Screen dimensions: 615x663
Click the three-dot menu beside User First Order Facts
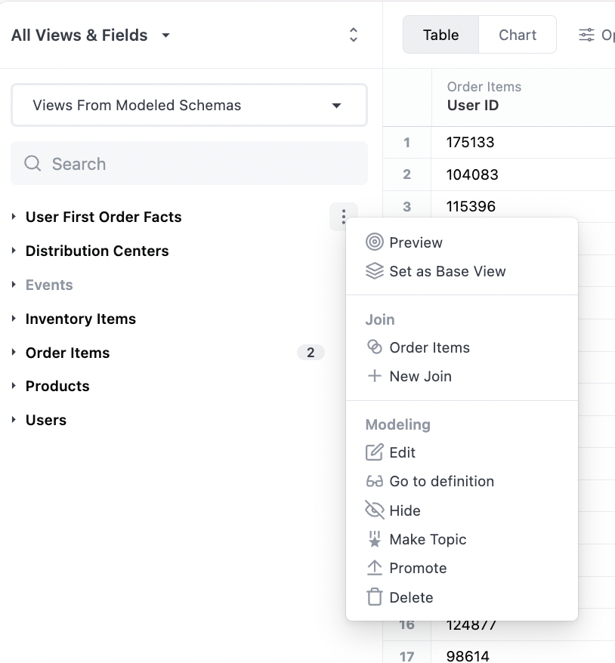tap(344, 217)
